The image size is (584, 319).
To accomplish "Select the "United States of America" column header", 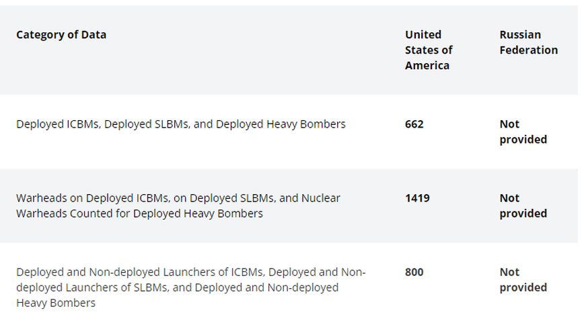I will click(x=429, y=50).
